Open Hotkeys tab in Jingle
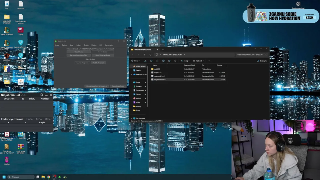Screen dimensions: 320x180 78,45
